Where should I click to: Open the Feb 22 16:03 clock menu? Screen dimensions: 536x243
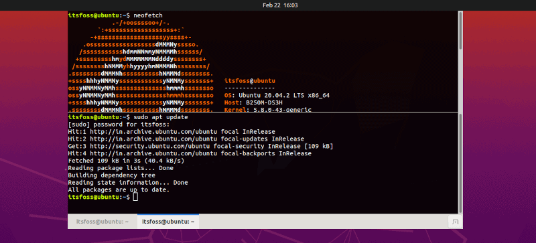click(280, 5)
